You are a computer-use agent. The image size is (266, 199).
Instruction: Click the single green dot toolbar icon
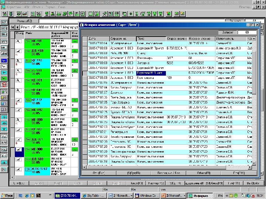pyautogui.click(x=131, y=14)
